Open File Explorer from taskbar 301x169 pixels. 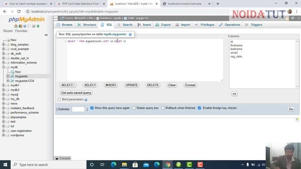[x=124, y=165]
